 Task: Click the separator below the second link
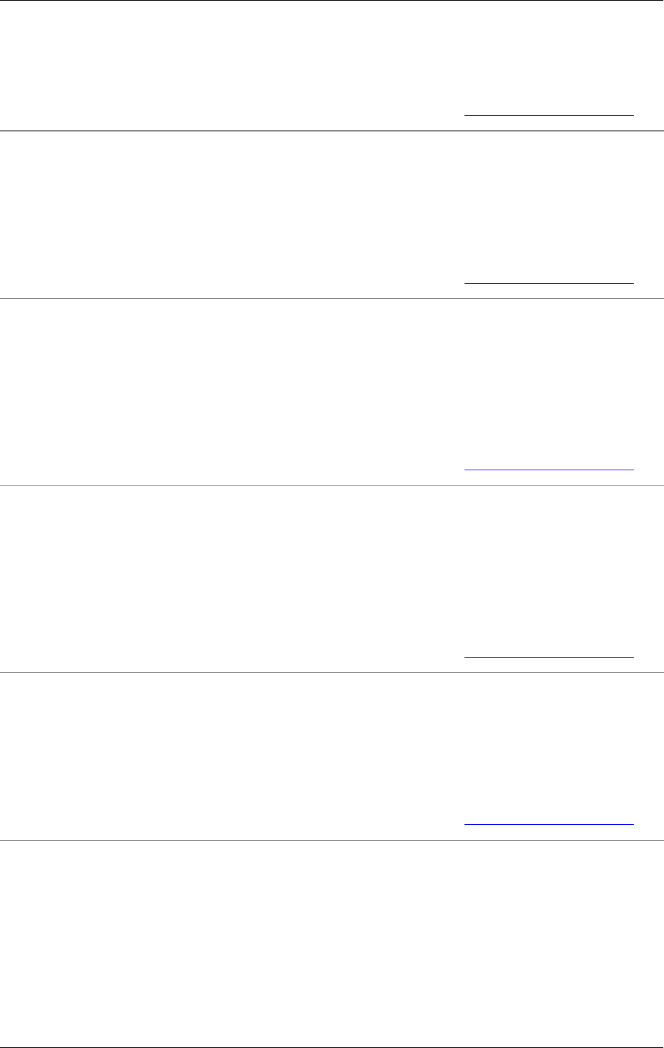coord(332,298)
